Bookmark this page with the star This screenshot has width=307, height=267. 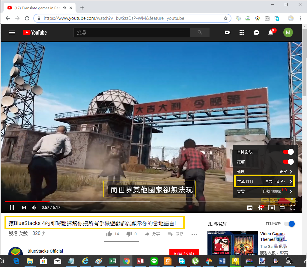[225, 18]
